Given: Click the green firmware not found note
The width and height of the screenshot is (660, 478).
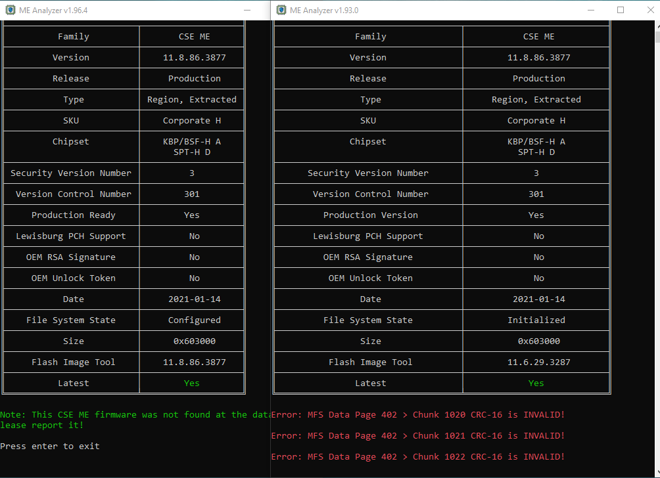Looking at the screenshot, I should pos(135,415).
